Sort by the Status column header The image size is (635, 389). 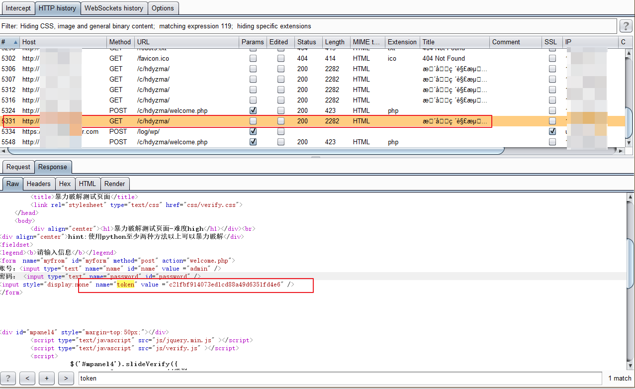coord(307,42)
